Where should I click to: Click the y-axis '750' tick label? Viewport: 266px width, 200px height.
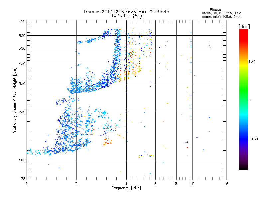(x=22, y=21)
